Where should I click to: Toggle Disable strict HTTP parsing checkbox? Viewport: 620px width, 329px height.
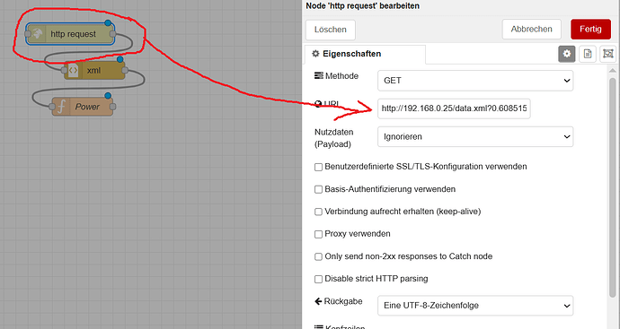(318, 280)
